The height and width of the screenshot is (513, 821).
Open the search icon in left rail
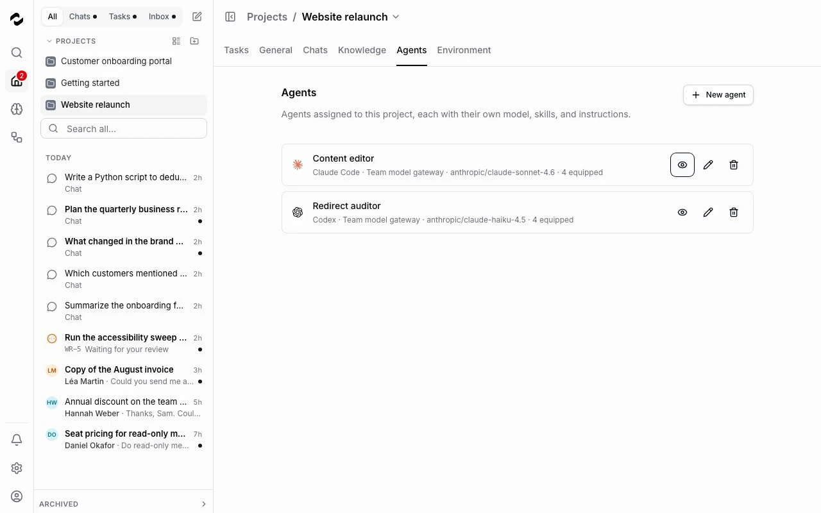point(17,53)
